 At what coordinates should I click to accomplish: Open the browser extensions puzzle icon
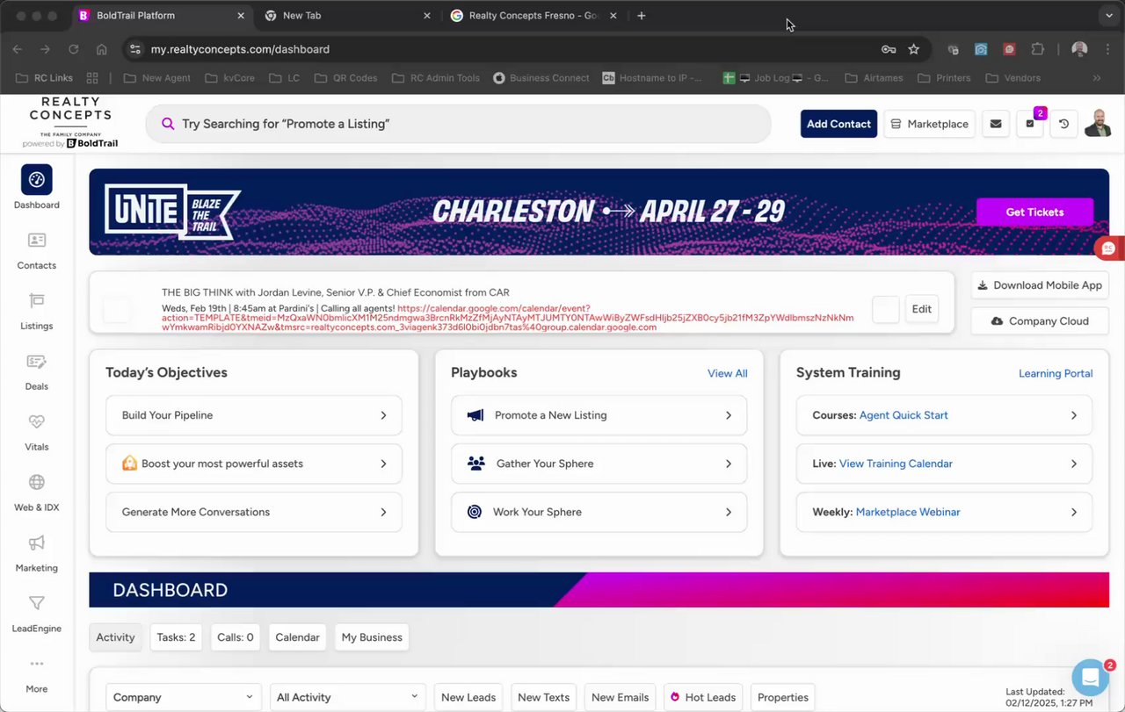coord(1038,49)
